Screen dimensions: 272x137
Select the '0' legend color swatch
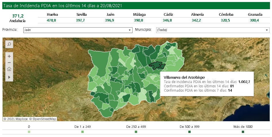coord(29,132)
